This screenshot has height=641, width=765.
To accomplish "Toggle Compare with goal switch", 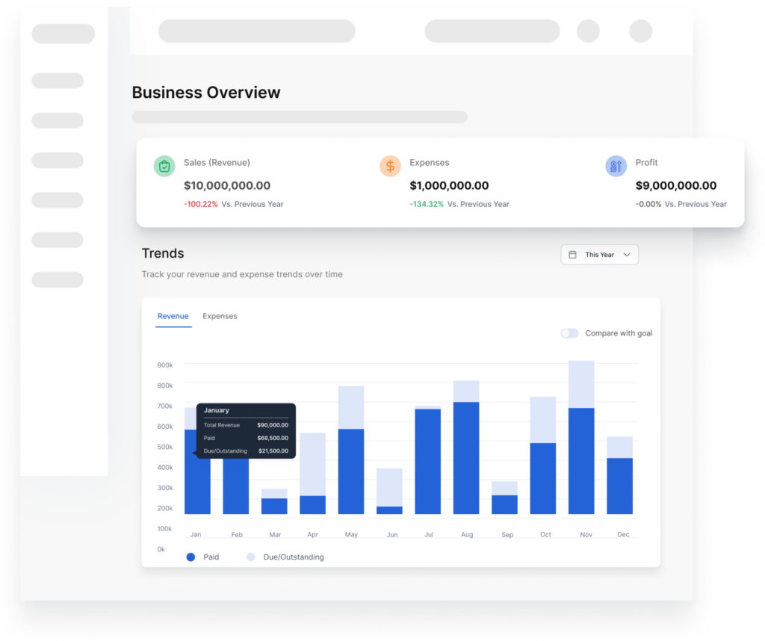I will click(569, 333).
